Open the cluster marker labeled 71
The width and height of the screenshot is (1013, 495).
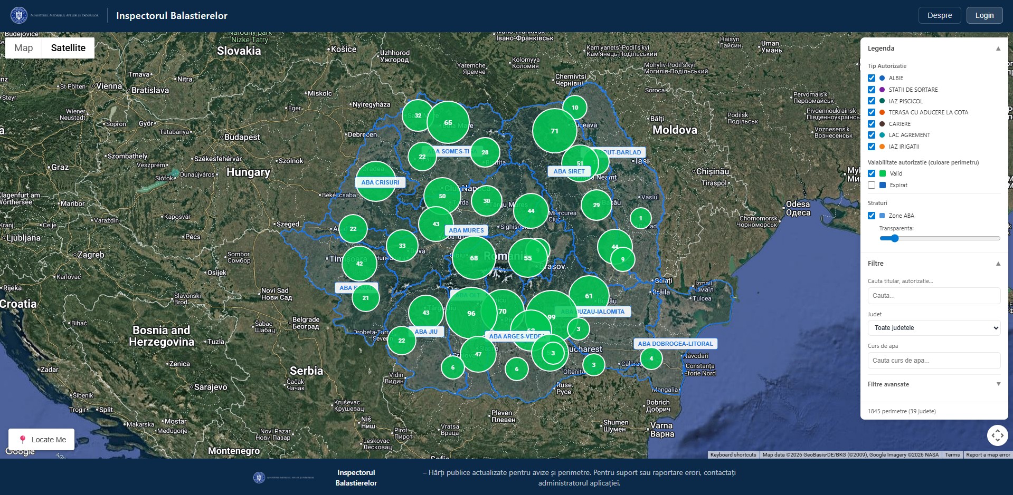click(x=554, y=131)
